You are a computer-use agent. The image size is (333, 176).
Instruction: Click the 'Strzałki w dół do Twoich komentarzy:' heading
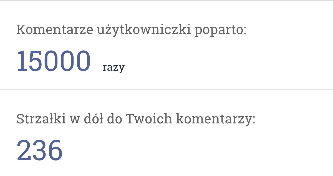point(136,119)
